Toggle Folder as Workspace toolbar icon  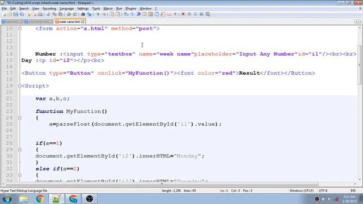[x=169, y=14]
